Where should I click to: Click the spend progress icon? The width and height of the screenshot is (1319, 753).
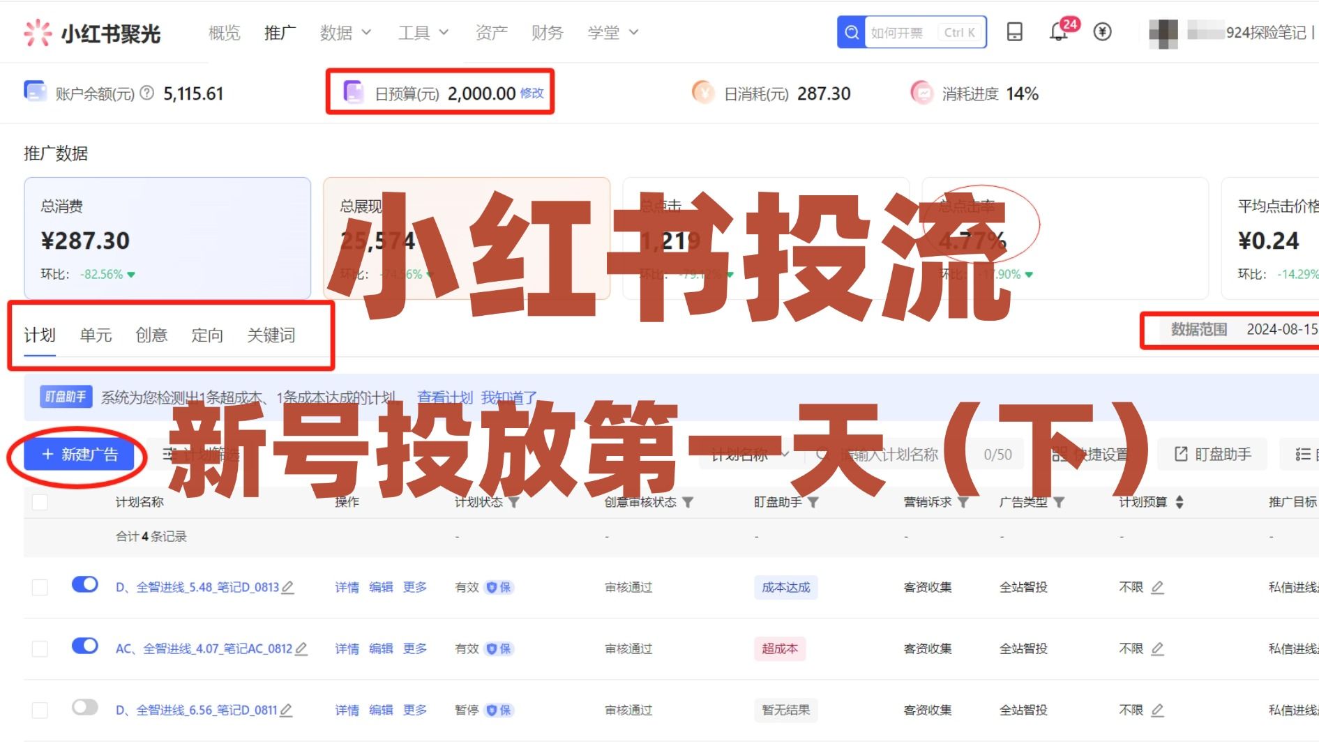coord(921,92)
